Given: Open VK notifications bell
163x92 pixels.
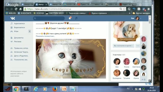Looking at the screenshot, I should click(x=70, y=18).
